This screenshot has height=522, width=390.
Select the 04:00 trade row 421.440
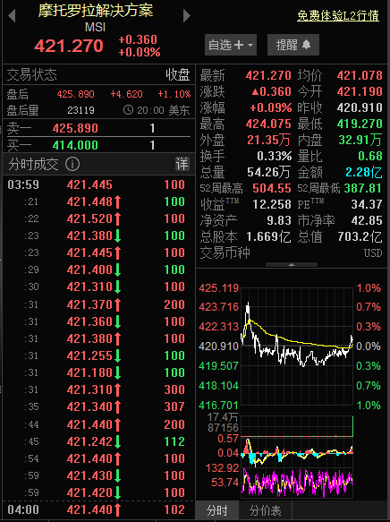98,509
